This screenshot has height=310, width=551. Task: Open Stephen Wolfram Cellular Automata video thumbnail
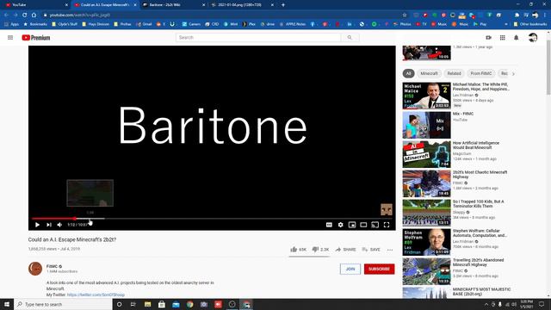(x=427, y=242)
